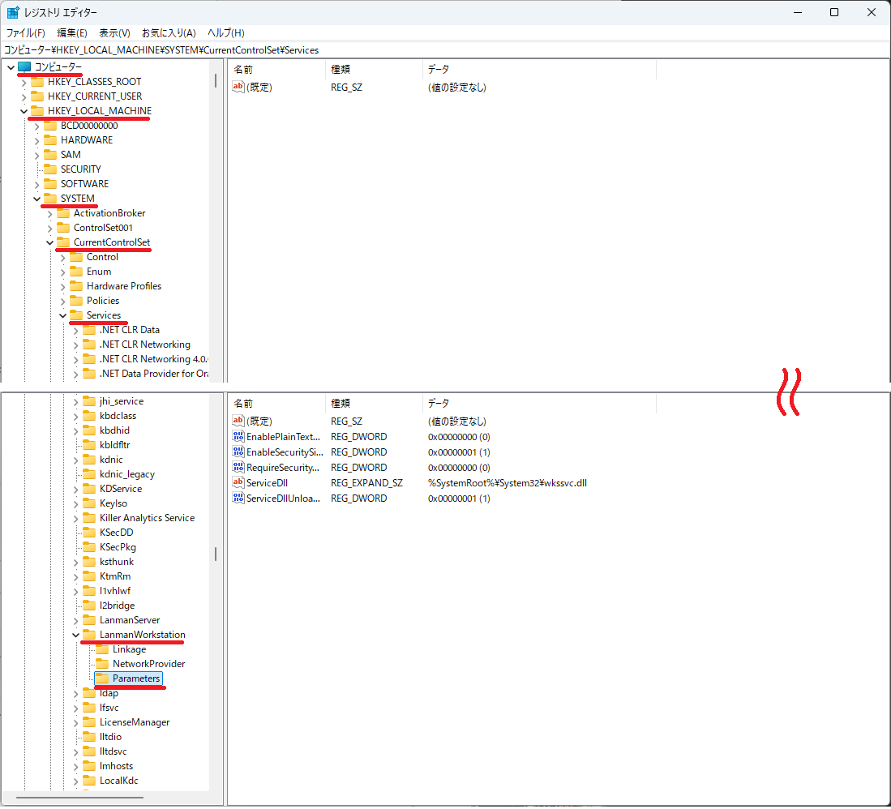Click the HKEY_CLASSES_ROOT folder icon

tap(37, 82)
